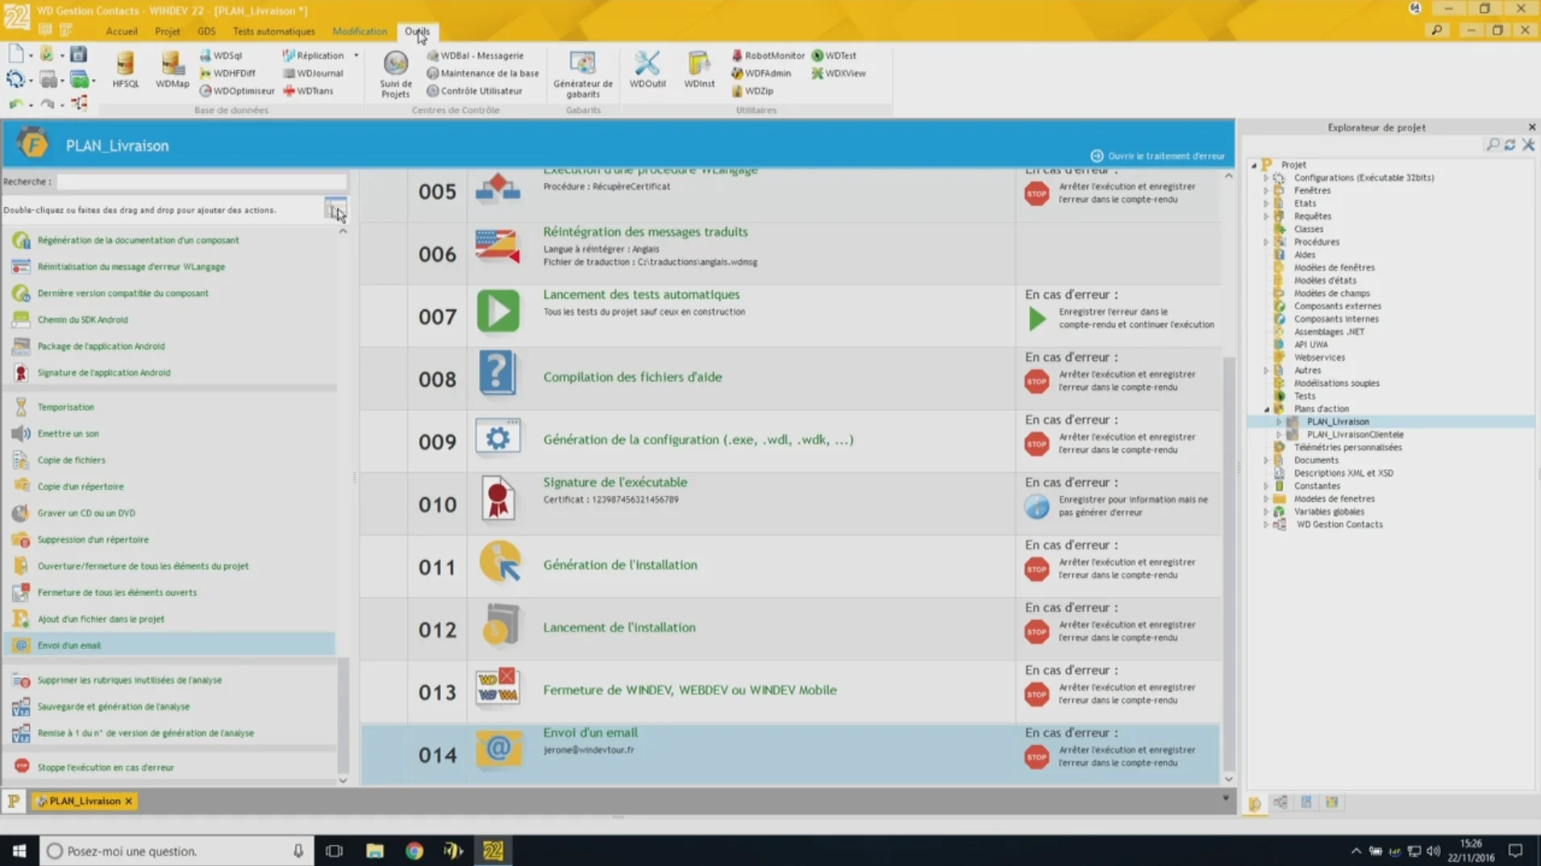
Task: Launch the WDMap tool
Action: 172,69
